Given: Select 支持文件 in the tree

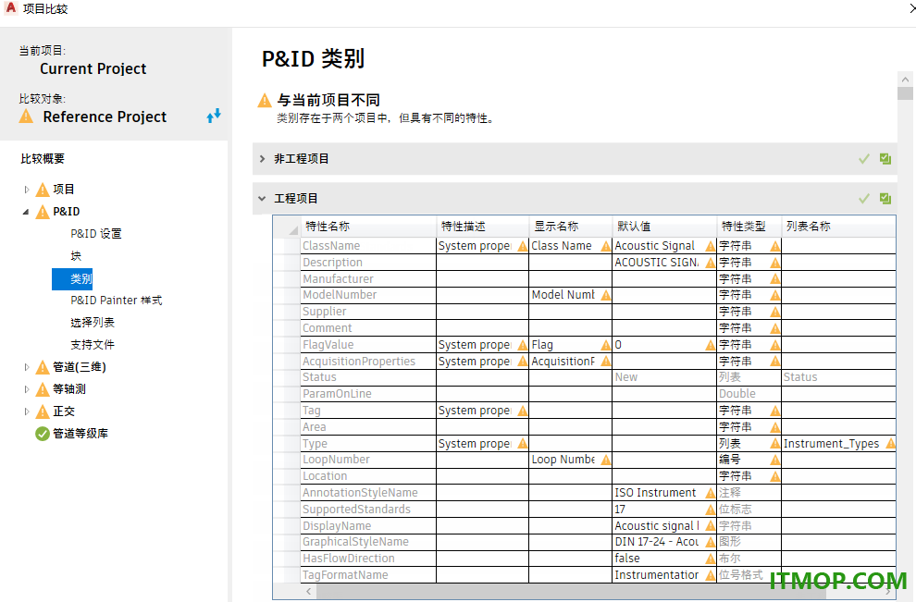Looking at the screenshot, I should [x=93, y=345].
